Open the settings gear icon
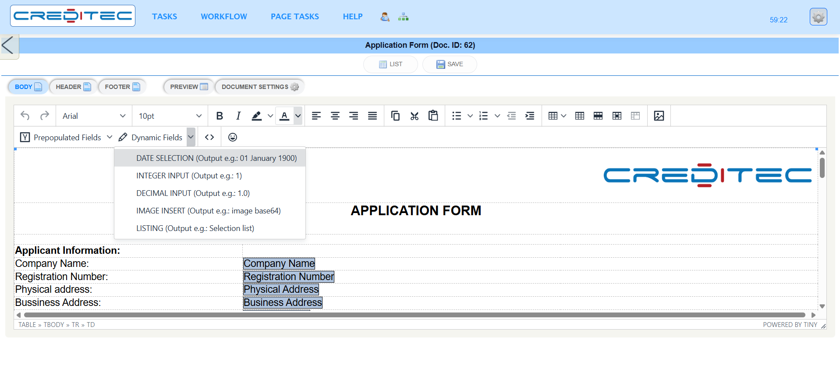This screenshot has width=840, height=380. (x=818, y=17)
